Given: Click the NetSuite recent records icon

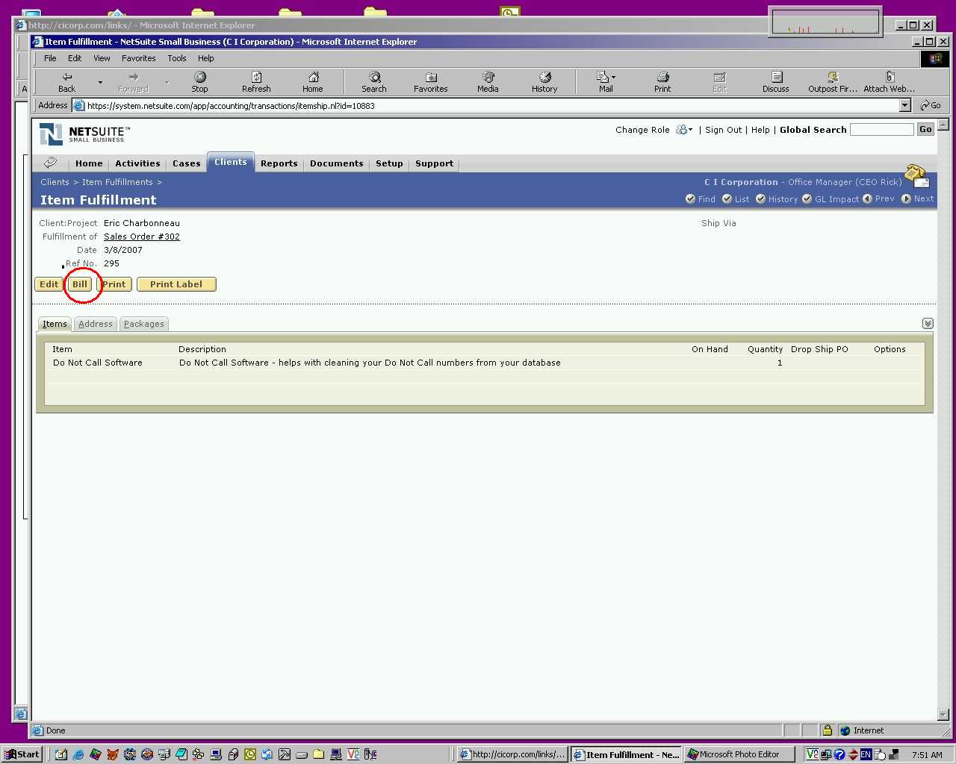Looking at the screenshot, I should click(x=51, y=163).
